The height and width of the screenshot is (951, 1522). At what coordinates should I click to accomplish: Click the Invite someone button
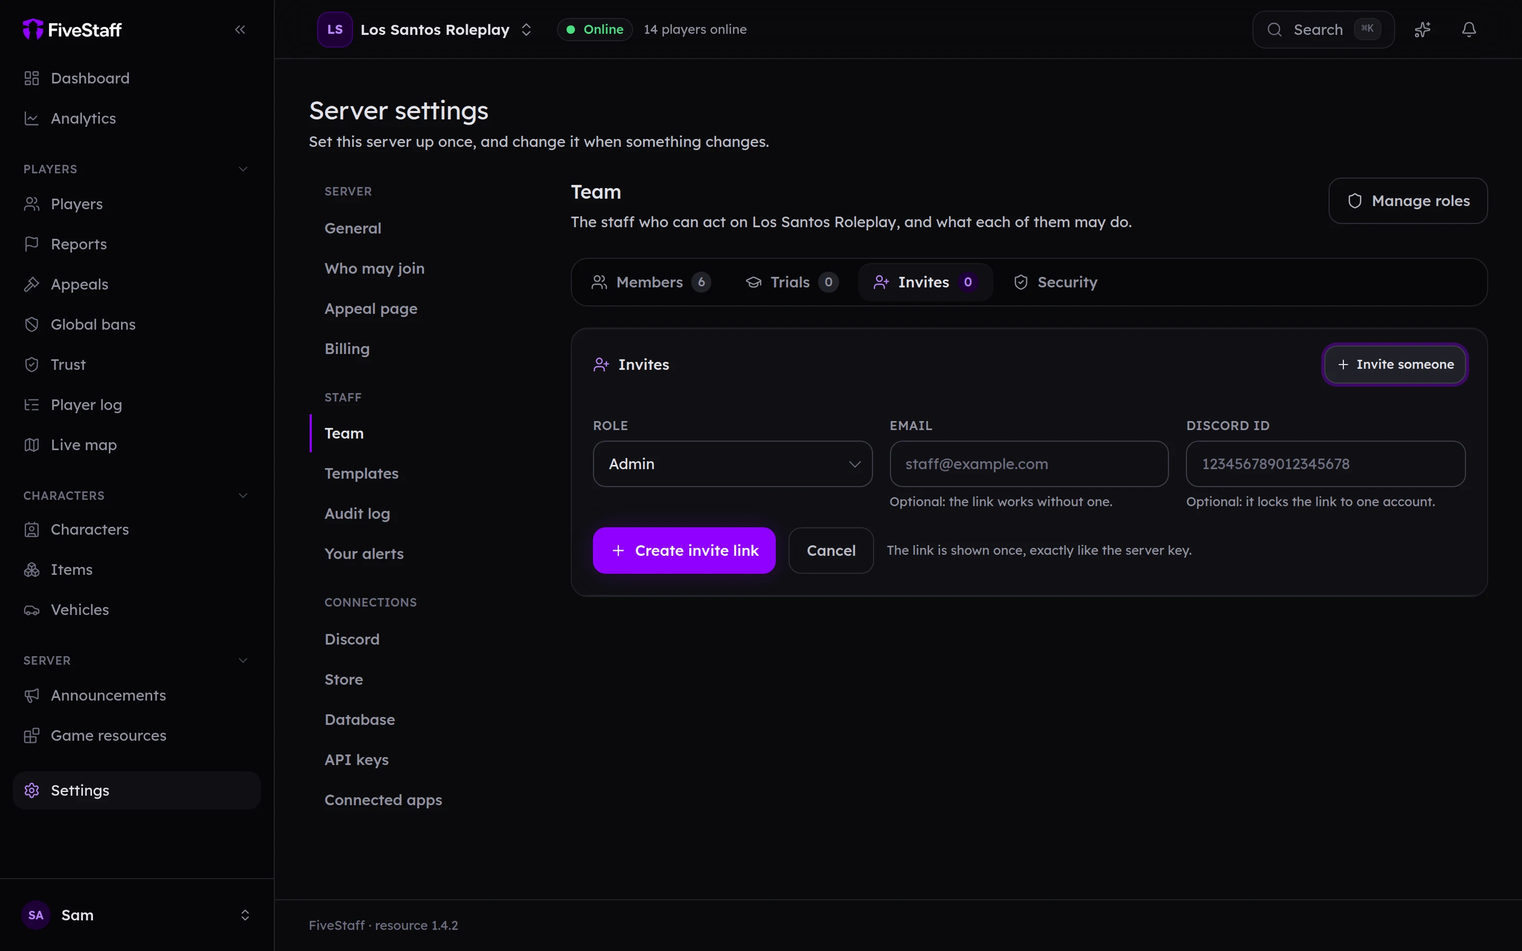pyautogui.click(x=1395, y=364)
